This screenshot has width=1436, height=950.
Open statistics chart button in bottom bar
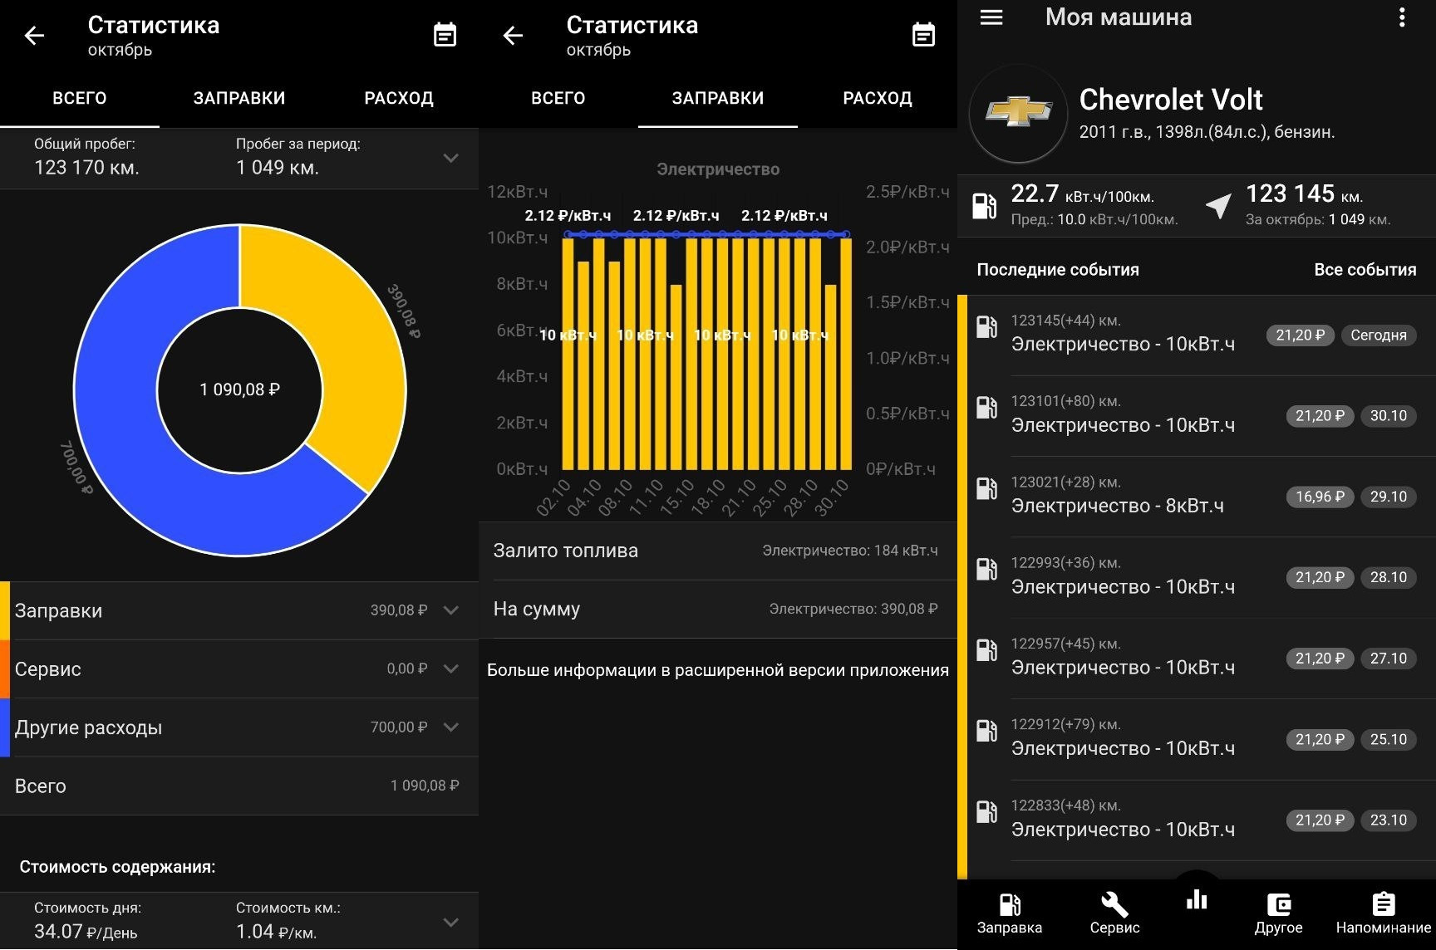tap(1197, 899)
